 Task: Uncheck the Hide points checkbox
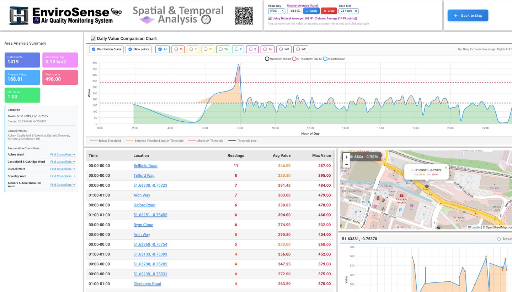pos(130,49)
